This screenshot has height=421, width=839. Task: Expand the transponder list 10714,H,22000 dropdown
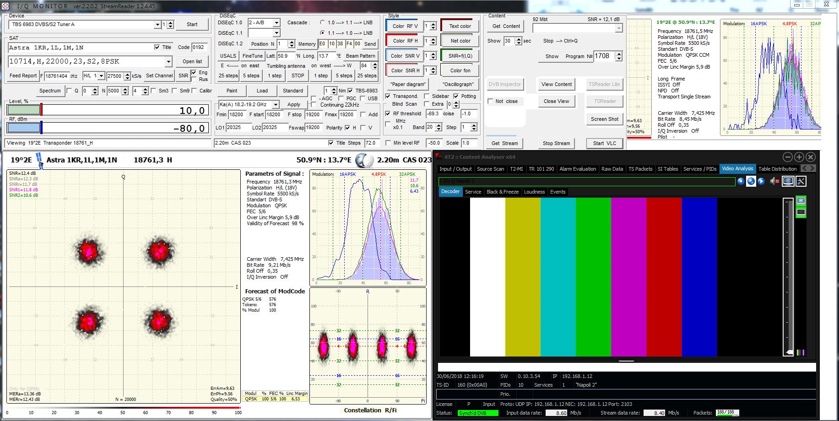pos(168,62)
